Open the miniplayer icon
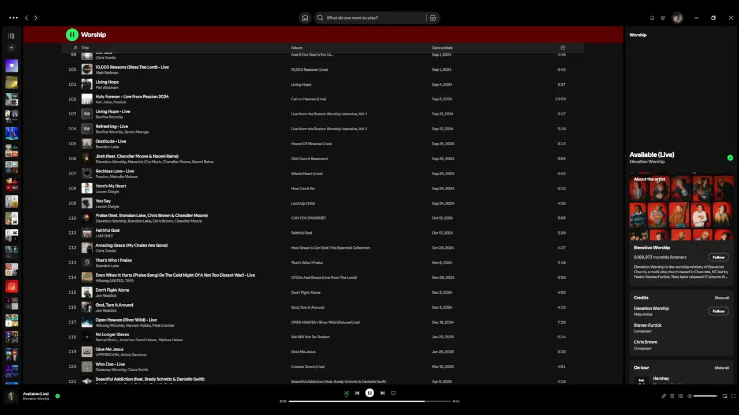The image size is (739, 415). (725, 396)
